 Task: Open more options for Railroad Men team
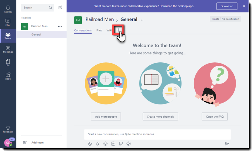(x=60, y=26)
